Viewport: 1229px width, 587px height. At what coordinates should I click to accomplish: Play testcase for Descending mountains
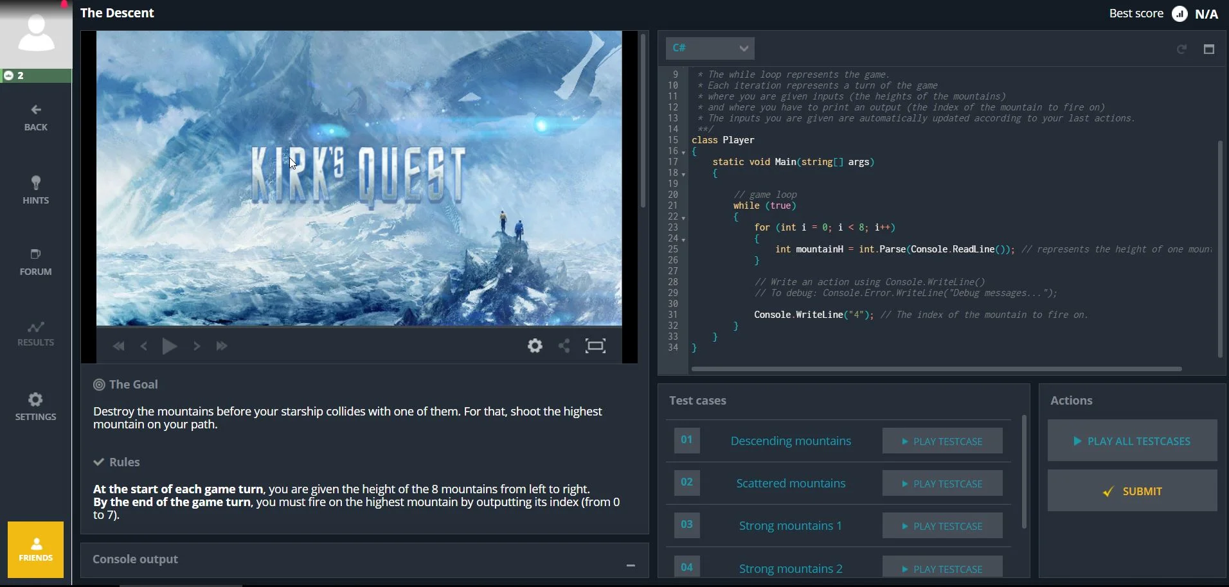point(942,441)
